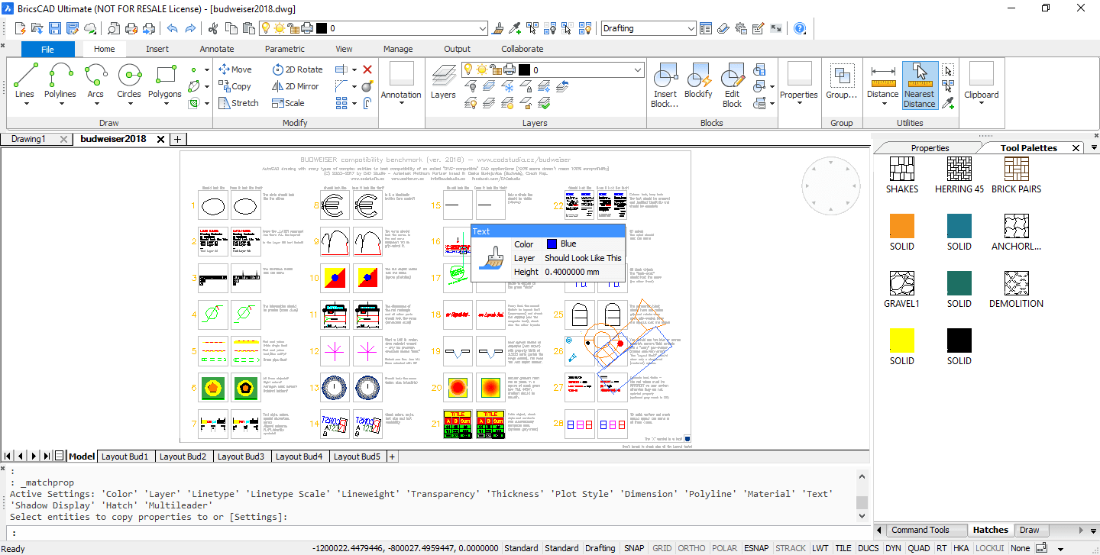The height and width of the screenshot is (555, 1100).
Task: Toggle QUAD in status bar
Action: pos(919,548)
